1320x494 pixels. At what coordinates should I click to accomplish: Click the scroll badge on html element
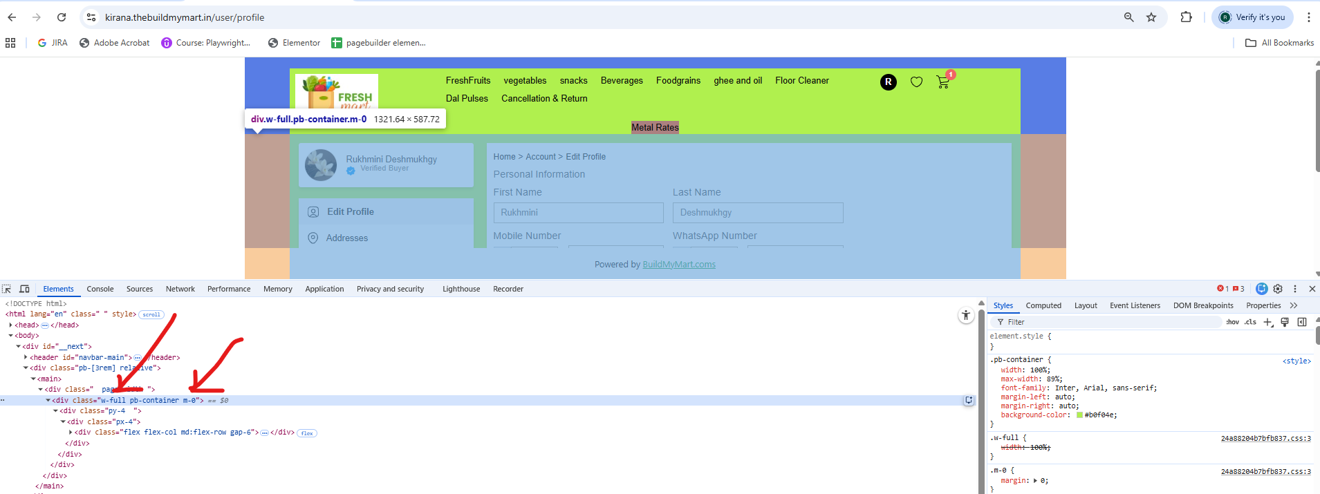pos(151,314)
